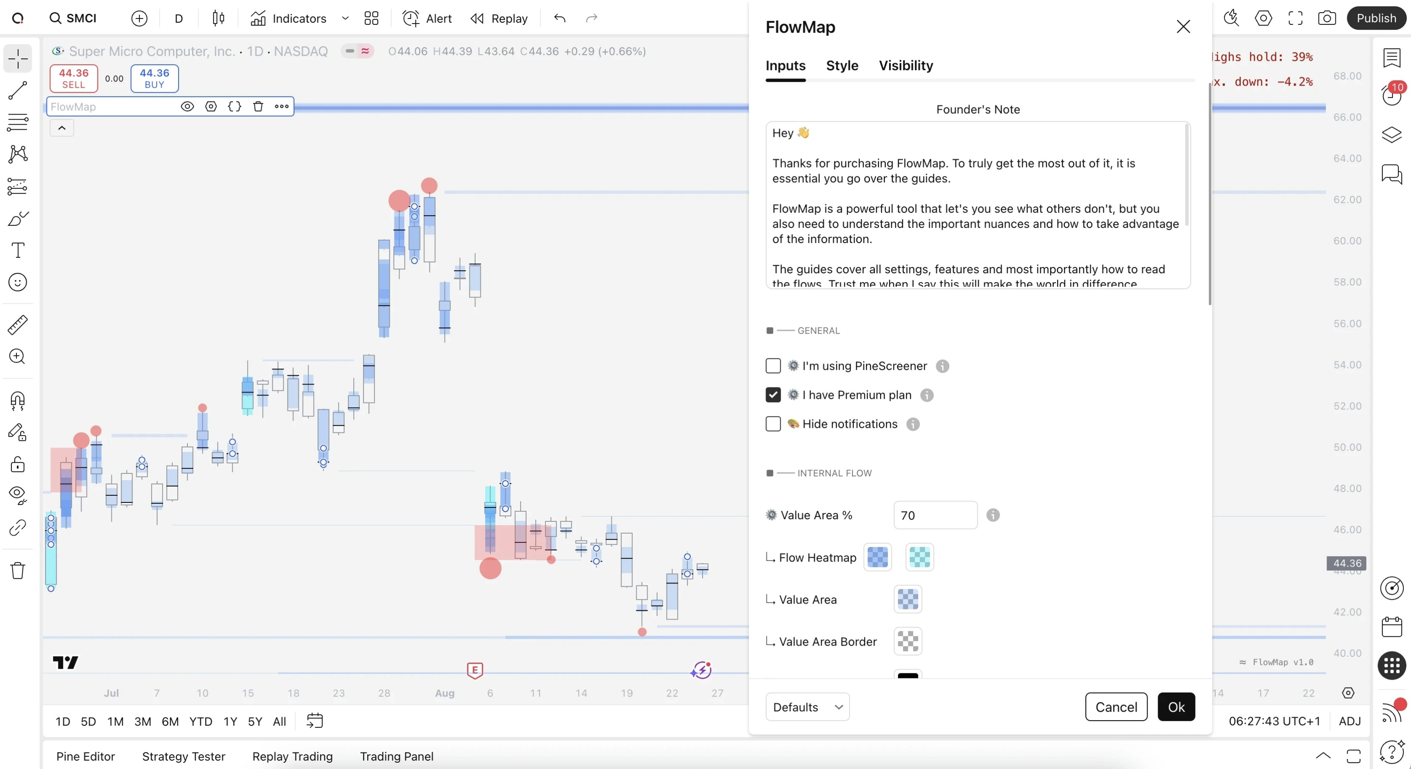
Task: Switch to the Style tab in FlowMap
Action: coord(842,65)
